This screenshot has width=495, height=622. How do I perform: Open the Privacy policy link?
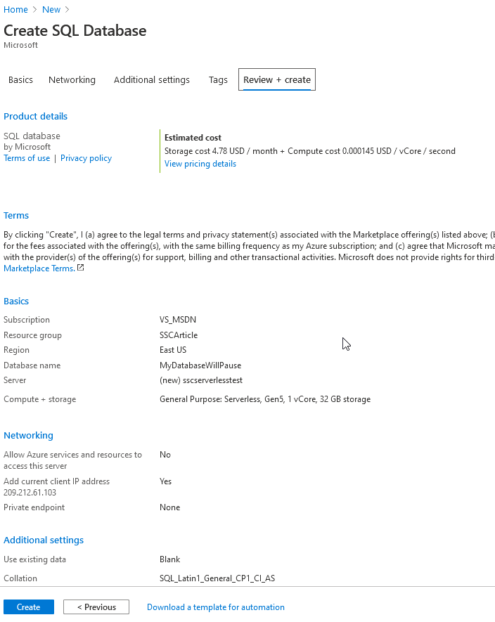pyautogui.click(x=86, y=158)
